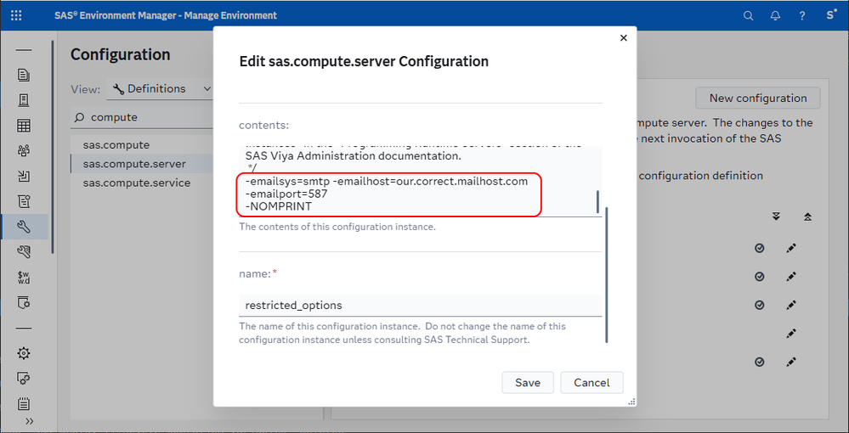Click the bottom-most pencil edit icon
849x433 pixels.
click(791, 362)
